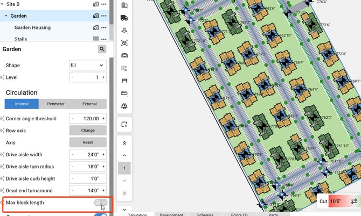Toggle the Garden Housing building visibility icon
Viewport: 361px width, 216px height.
(96, 28)
